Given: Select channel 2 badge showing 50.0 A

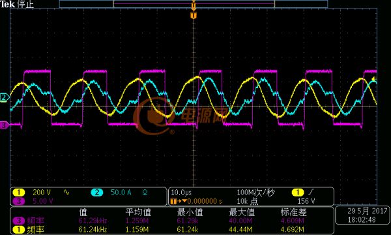Looking at the screenshot, I should 96,193.
